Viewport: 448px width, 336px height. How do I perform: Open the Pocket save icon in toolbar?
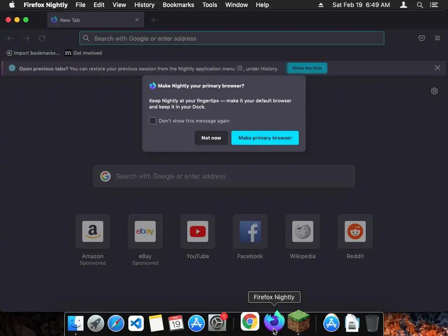click(x=421, y=38)
